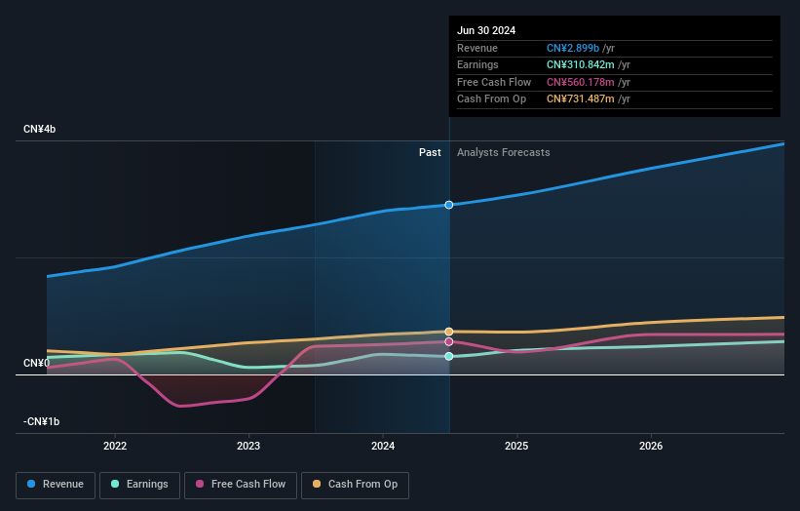Click the orange Cash From Op data point
Image resolution: width=800 pixels, height=511 pixels.
point(449,332)
